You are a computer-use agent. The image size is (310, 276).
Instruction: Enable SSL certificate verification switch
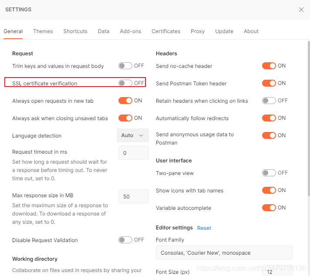(x=125, y=83)
